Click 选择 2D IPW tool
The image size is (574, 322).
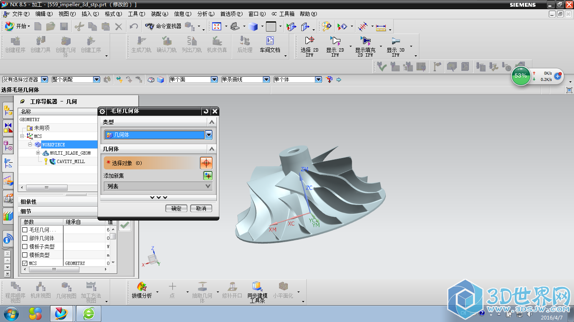[x=309, y=46]
